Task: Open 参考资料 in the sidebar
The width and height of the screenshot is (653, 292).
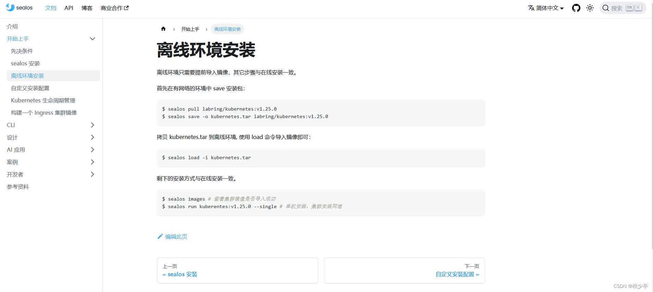Action: coord(18,187)
